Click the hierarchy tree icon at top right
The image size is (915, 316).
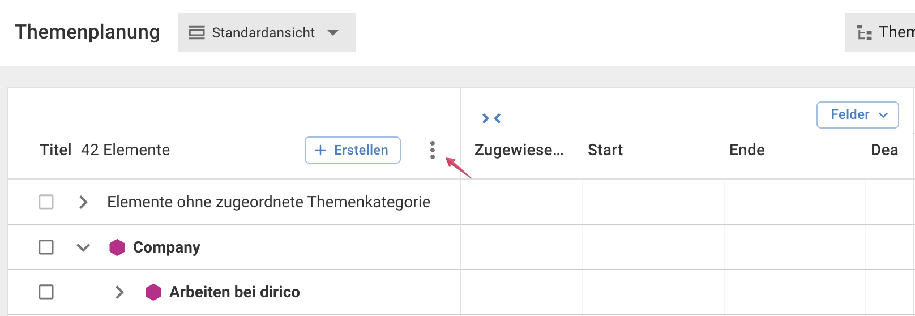864,33
